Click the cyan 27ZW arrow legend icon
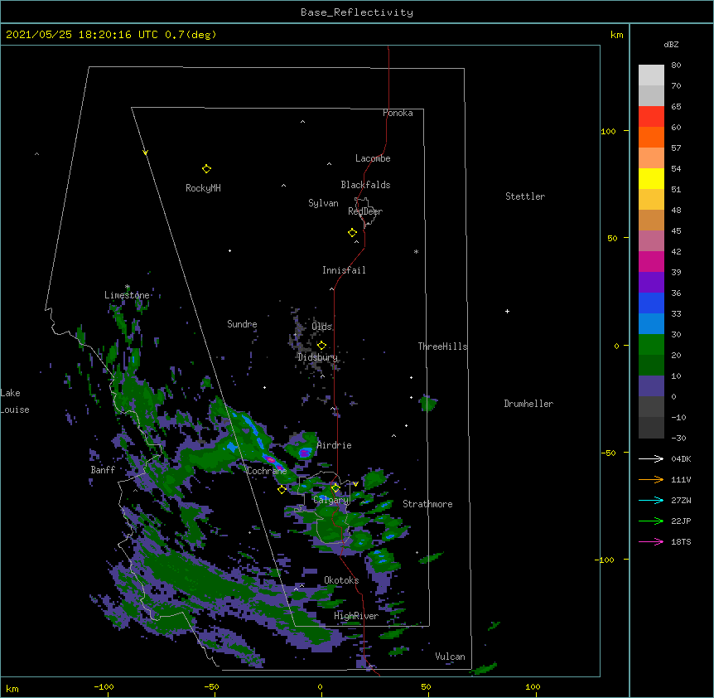This screenshot has width=714, height=698. click(651, 500)
